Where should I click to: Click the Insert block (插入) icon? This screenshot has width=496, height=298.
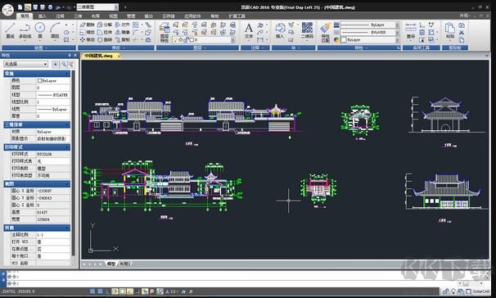tap(280, 30)
